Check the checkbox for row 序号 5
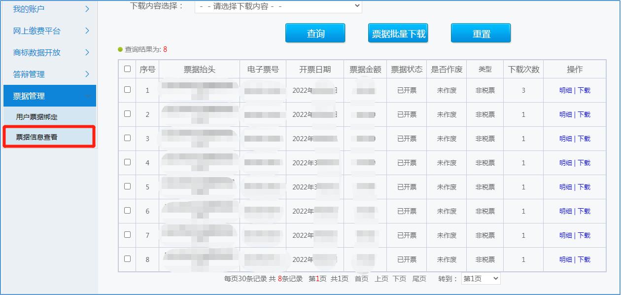Screen dimensions: 621x295 pos(127,187)
